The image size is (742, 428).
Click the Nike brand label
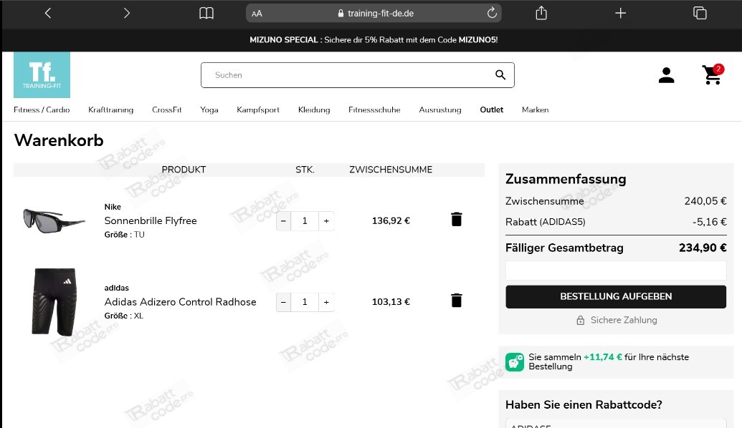tap(113, 207)
